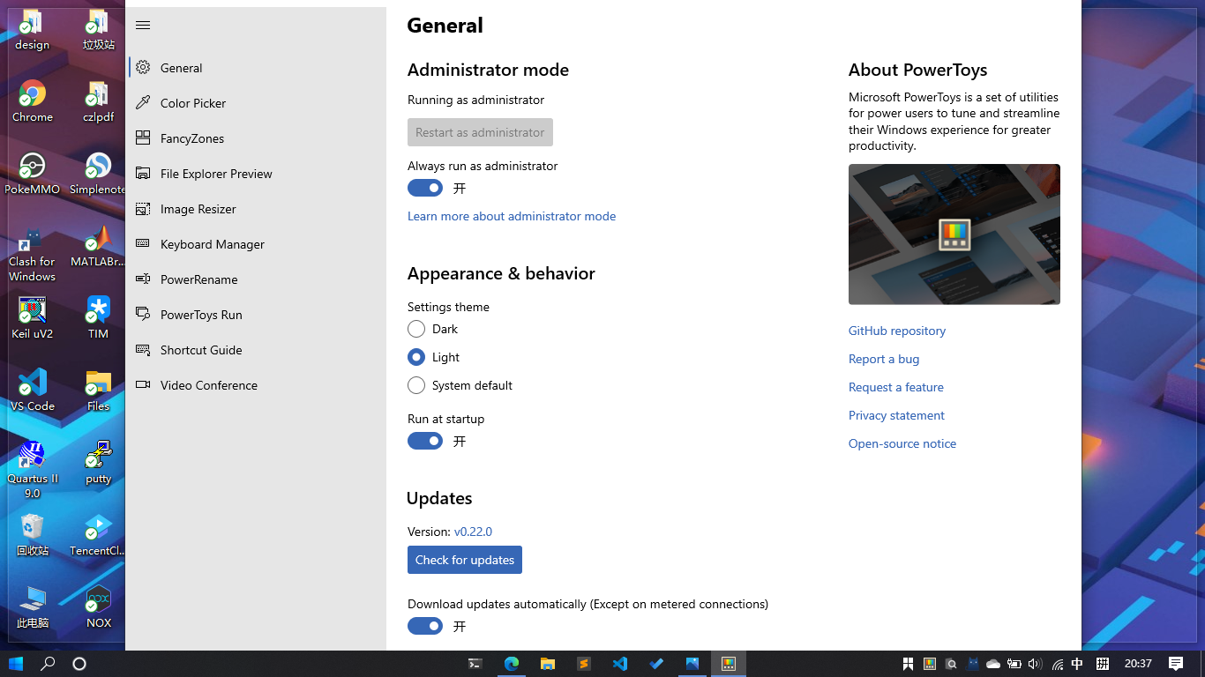This screenshot has width=1205, height=677.
Task: Open the GitHub repository link
Action: tap(896, 331)
